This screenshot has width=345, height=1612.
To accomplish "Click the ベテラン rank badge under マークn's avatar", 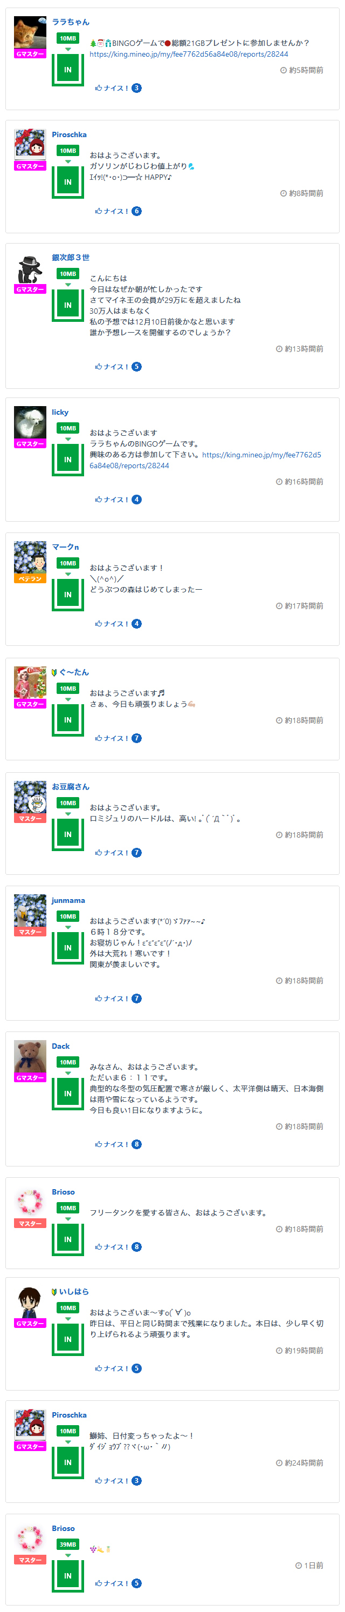I will 30,579.
